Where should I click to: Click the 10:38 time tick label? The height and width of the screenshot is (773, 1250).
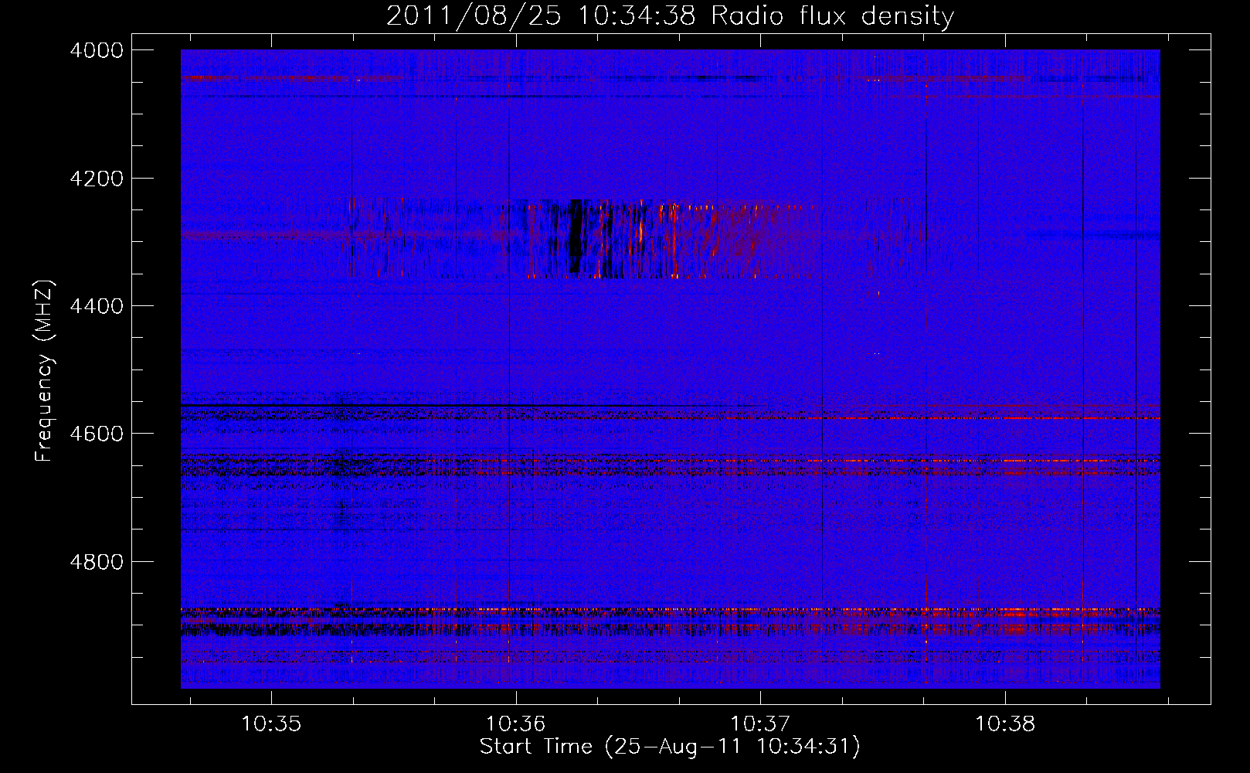coord(1004,724)
